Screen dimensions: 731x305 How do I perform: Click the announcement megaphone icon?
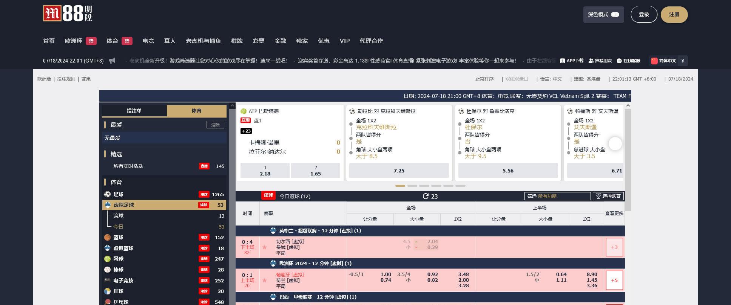click(112, 61)
